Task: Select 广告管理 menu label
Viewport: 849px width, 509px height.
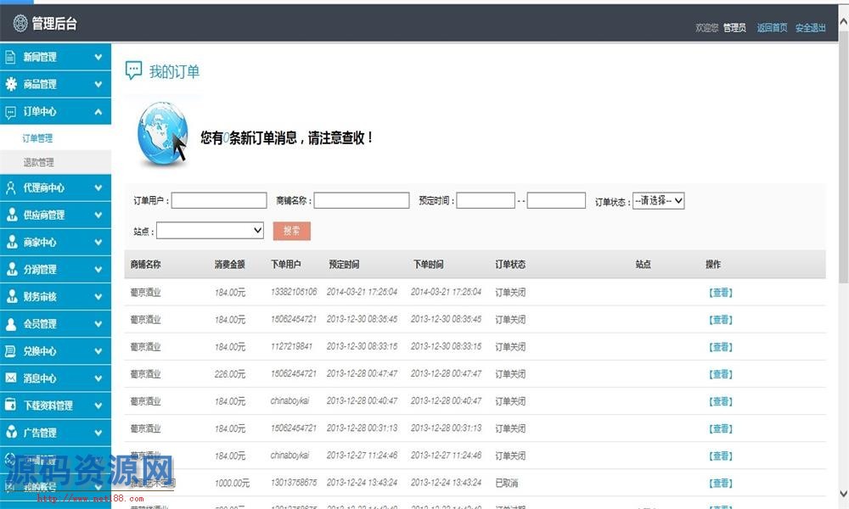Action: coord(40,432)
